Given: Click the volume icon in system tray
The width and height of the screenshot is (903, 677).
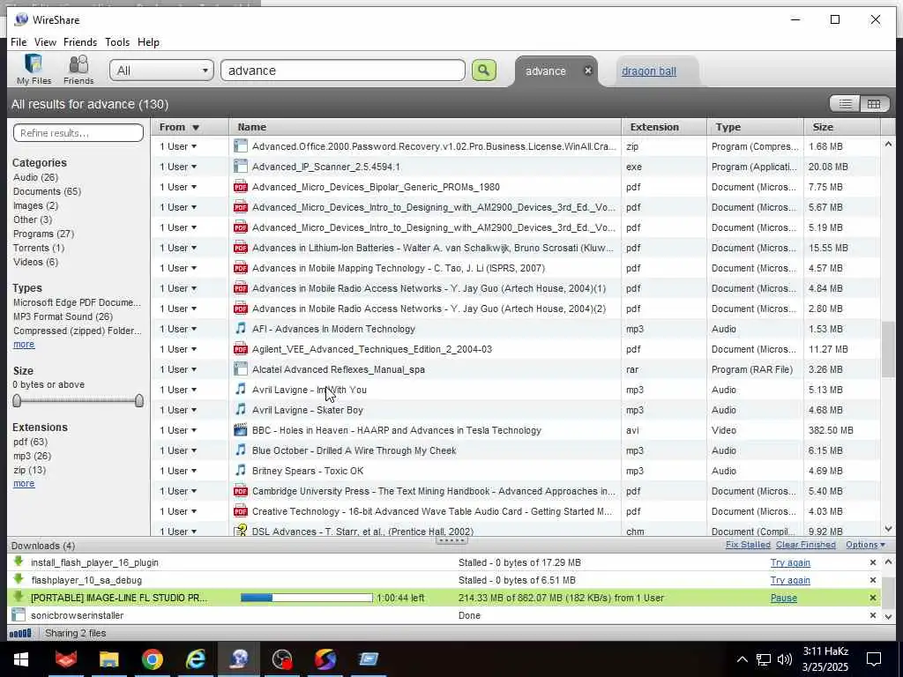Looking at the screenshot, I should click(x=784, y=659).
